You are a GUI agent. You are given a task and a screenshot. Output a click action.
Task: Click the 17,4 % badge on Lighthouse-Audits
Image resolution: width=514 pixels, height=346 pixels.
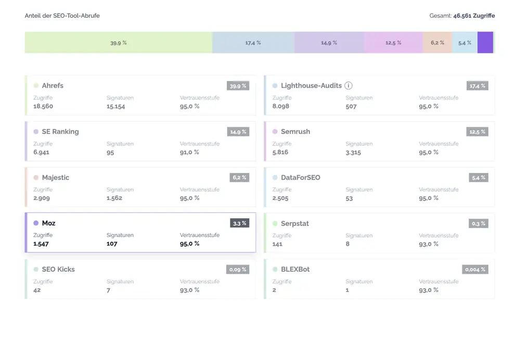(477, 86)
